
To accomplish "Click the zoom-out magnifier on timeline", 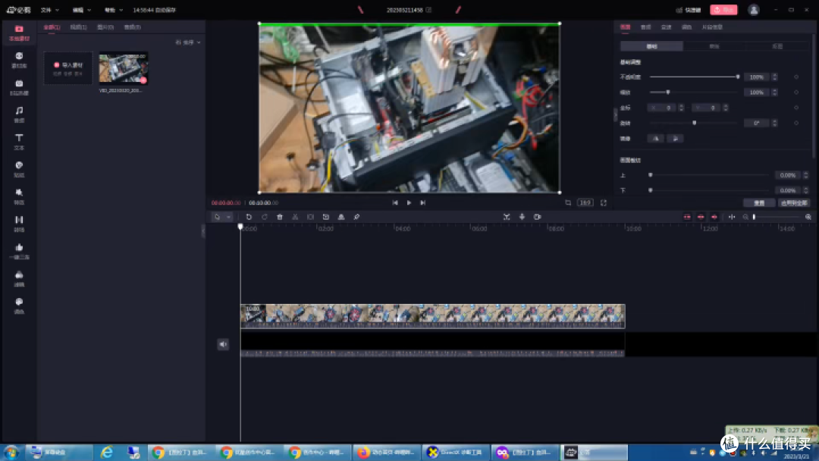I will pyautogui.click(x=745, y=217).
